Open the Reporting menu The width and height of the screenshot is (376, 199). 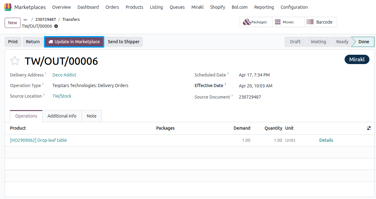(264, 7)
